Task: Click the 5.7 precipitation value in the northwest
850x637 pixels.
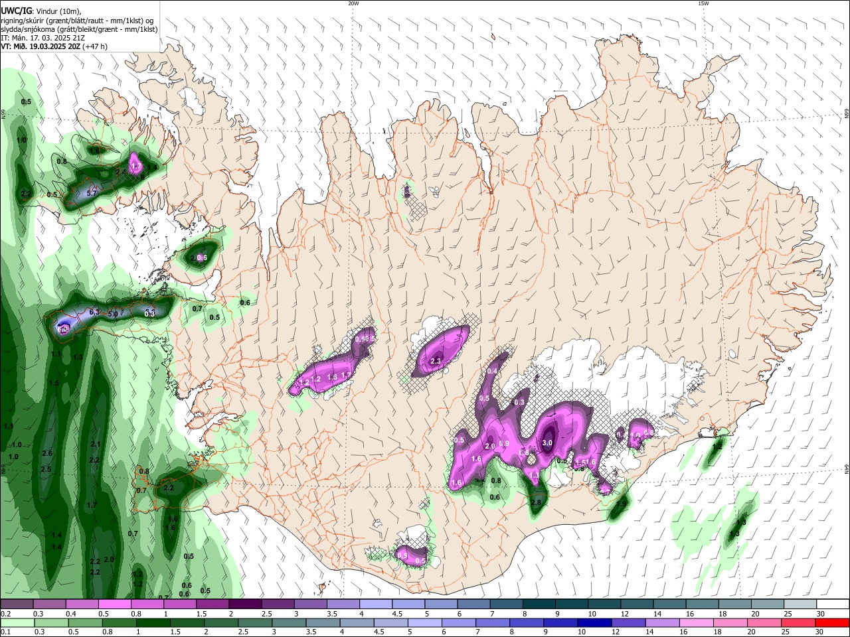Action: coord(92,194)
